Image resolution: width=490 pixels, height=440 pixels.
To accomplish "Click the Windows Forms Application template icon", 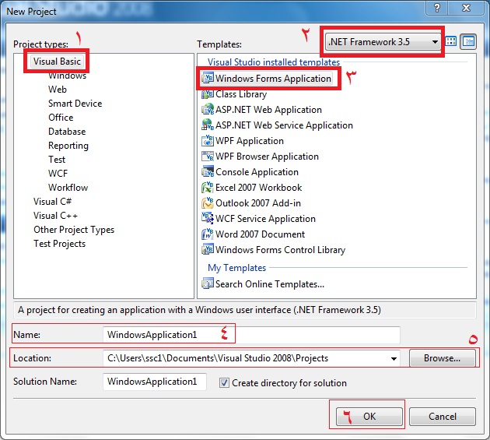I will 208,78.
